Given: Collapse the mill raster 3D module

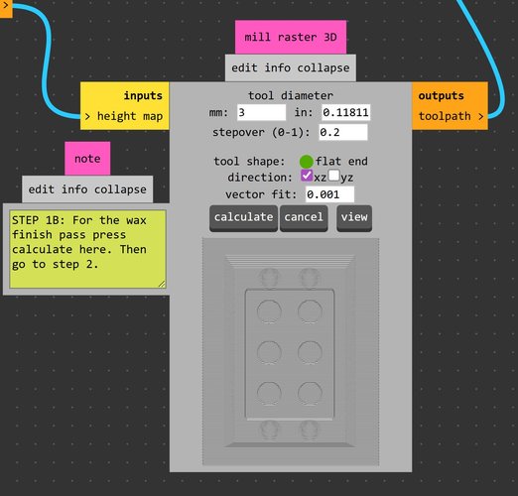Looking at the screenshot, I should (324, 68).
